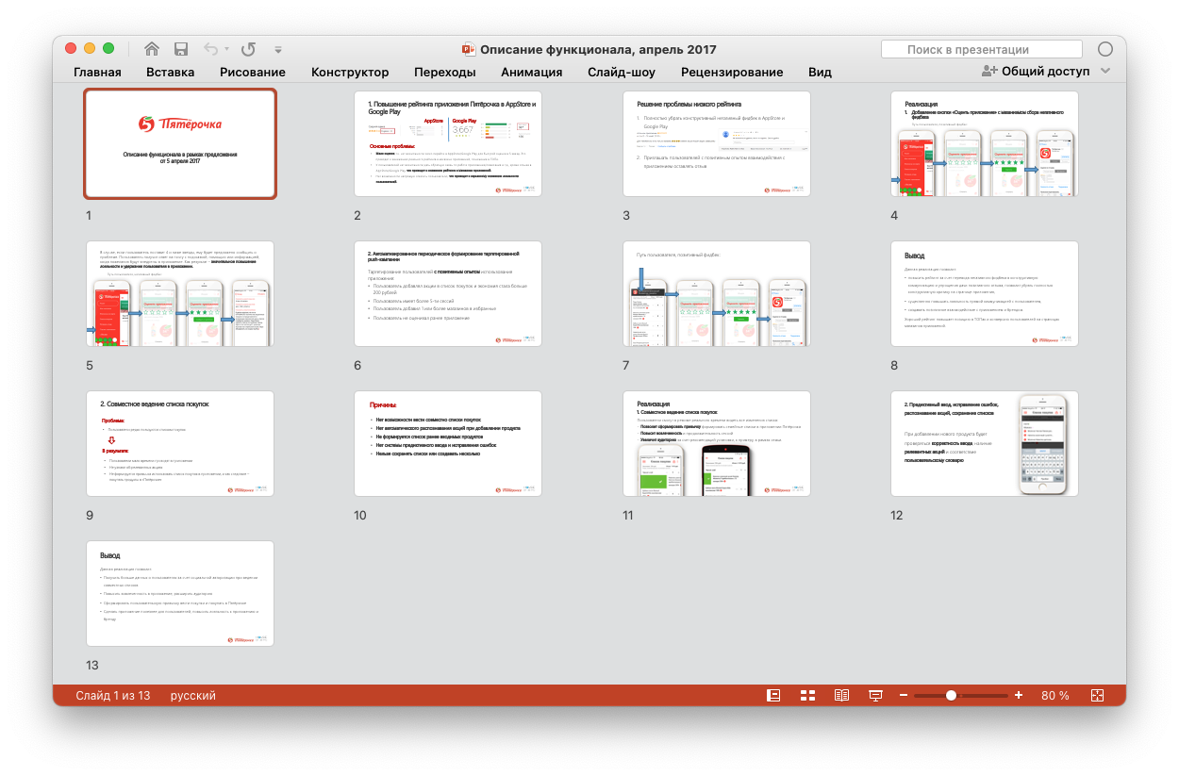Switch to Slide Sorter view icon
Image resolution: width=1179 pixels, height=776 pixels.
tap(807, 696)
